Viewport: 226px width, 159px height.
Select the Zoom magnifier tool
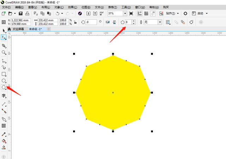(x=4, y=52)
